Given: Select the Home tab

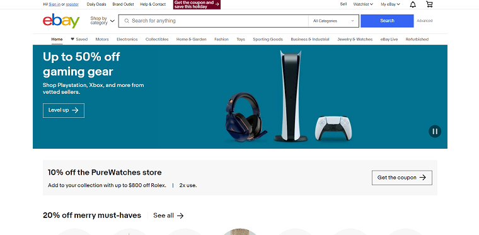Looking at the screenshot, I should [x=57, y=39].
